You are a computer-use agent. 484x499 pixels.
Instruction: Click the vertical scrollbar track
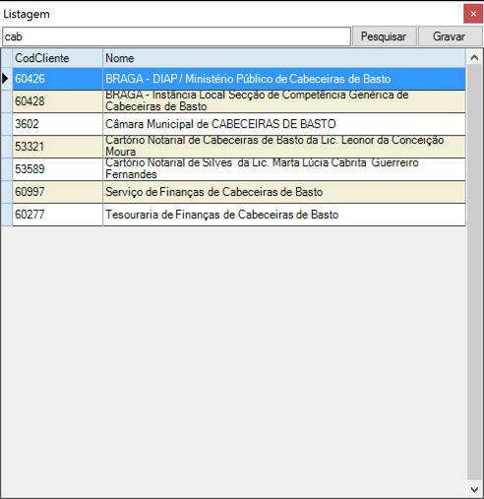coord(474,273)
